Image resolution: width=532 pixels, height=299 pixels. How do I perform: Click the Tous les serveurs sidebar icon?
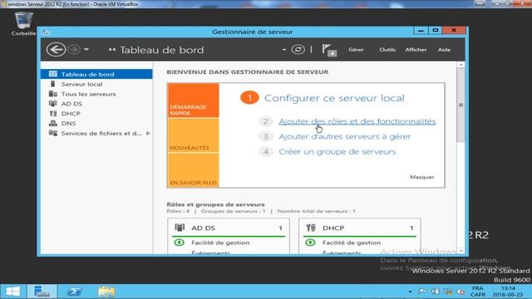point(53,94)
